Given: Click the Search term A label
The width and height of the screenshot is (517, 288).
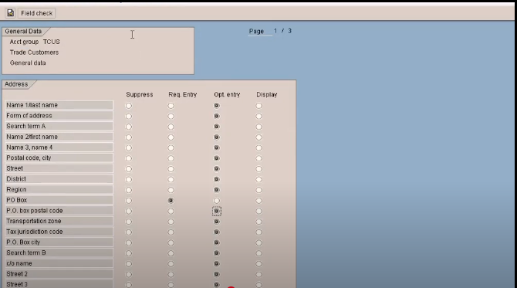Looking at the screenshot, I should (x=59, y=127).
